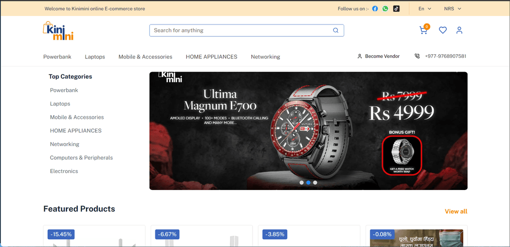Open the shopping cart icon

[x=424, y=30]
